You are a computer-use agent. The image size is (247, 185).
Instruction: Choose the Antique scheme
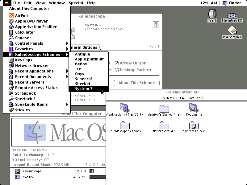(89, 54)
